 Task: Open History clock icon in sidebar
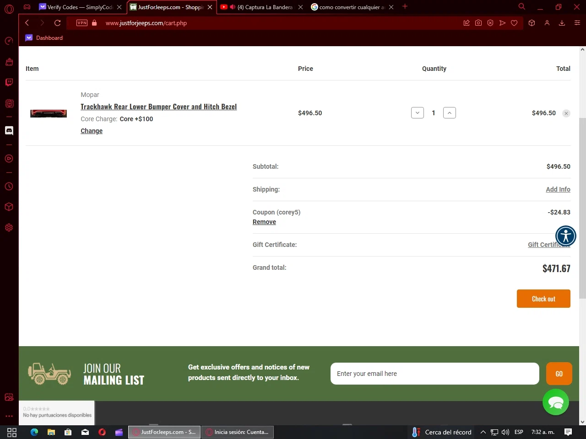(x=9, y=187)
